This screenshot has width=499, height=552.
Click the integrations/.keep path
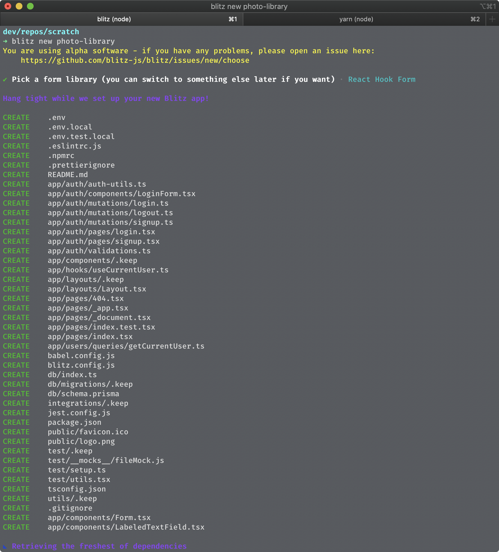point(88,403)
